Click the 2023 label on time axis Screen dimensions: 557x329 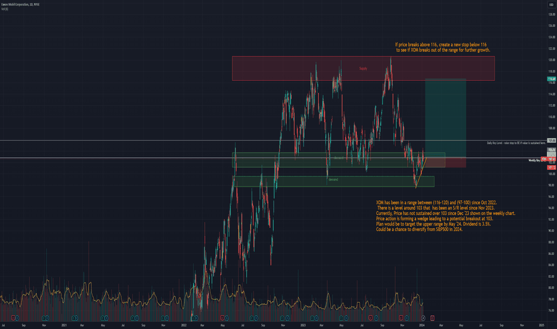pos(303,325)
